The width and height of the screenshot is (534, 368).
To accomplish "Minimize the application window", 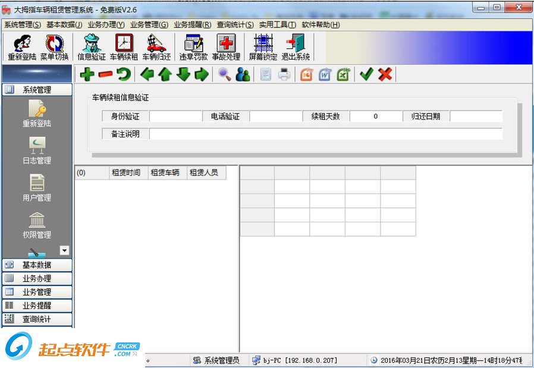I will coord(481,8).
